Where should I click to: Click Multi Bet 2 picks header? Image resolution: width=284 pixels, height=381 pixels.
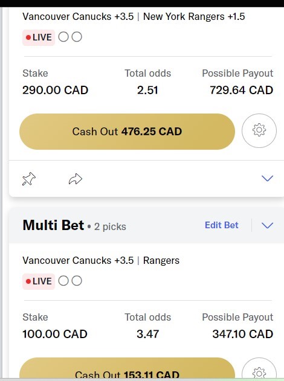(x=74, y=225)
